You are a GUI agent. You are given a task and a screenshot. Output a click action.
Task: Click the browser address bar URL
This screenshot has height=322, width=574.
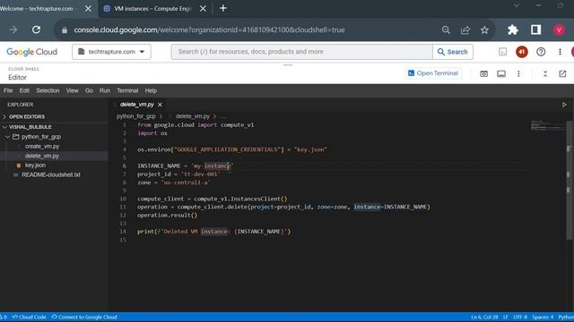pyautogui.click(x=209, y=30)
